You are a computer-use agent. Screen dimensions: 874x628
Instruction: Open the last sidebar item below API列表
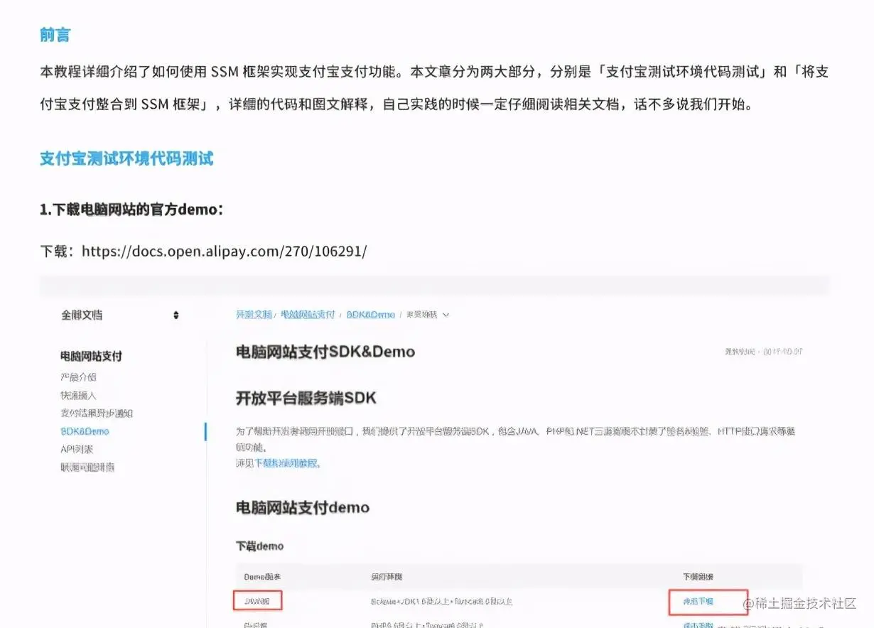[x=87, y=467]
